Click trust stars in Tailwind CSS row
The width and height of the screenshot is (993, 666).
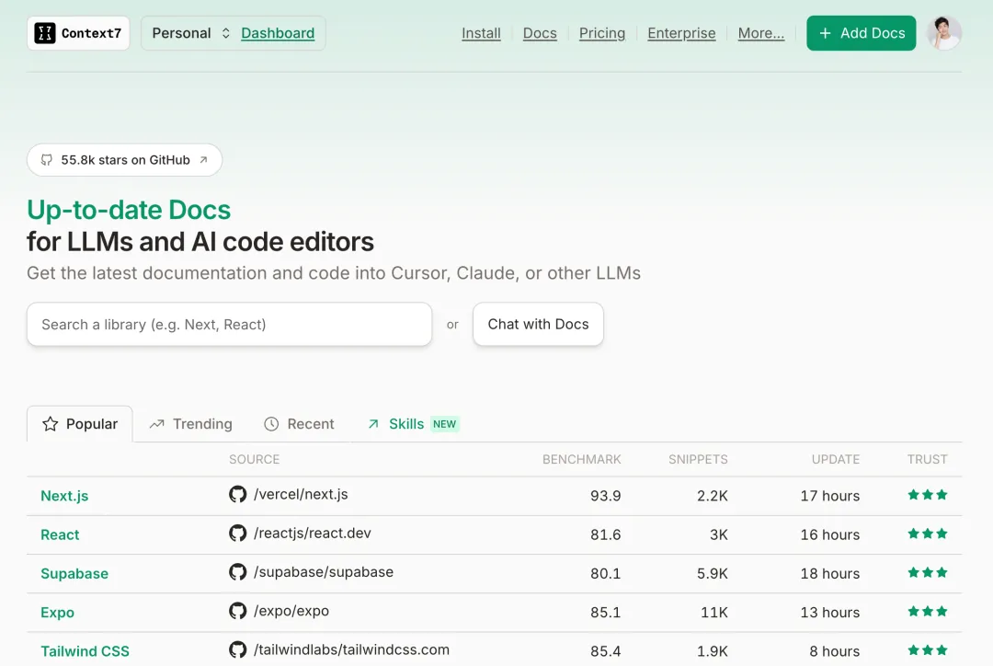pos(928,650)
